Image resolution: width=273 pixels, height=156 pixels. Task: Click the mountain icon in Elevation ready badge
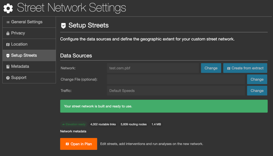[64, 124]
